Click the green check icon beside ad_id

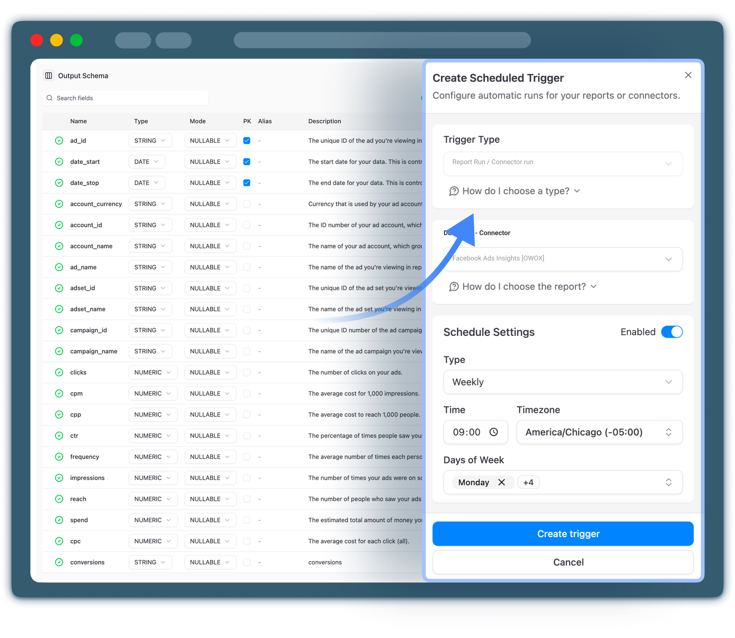(x=59, y=141)
